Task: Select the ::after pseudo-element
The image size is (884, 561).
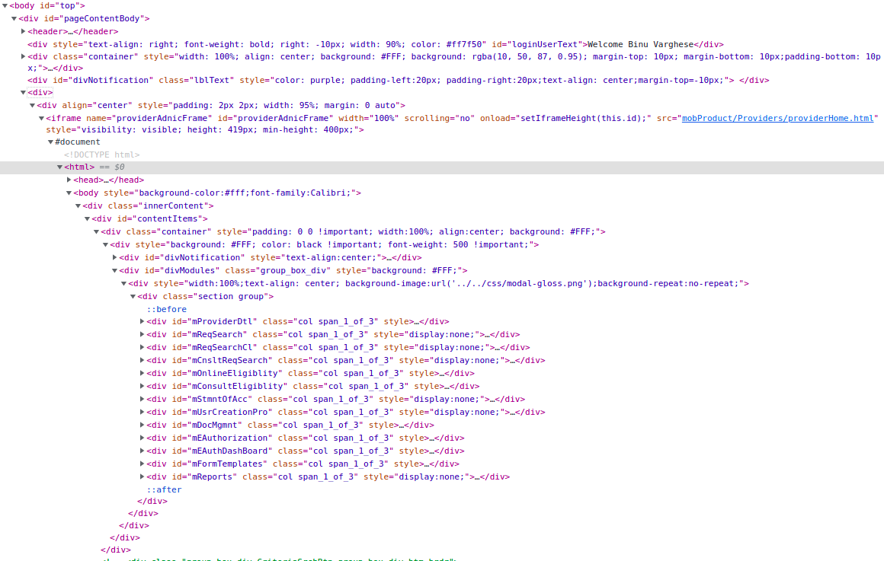Action: coord(164,489)
